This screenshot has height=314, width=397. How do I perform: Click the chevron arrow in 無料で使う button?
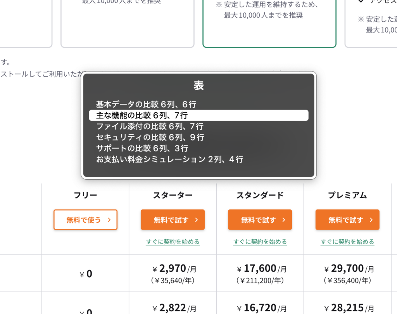click(x=109, y=220)
